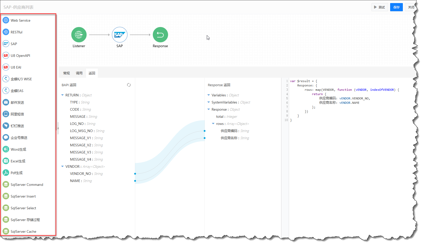The height and width of the screenshot is (246, 424).
Task: Collapse the rows array in Response
Action: point(213,124)
